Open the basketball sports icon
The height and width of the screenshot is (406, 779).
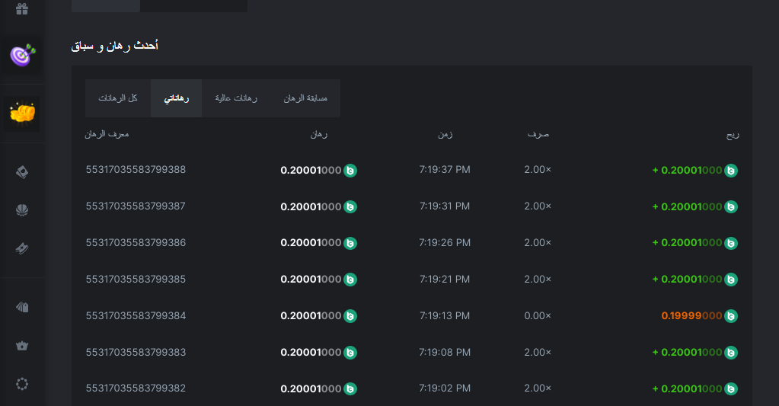coord(22,210)
